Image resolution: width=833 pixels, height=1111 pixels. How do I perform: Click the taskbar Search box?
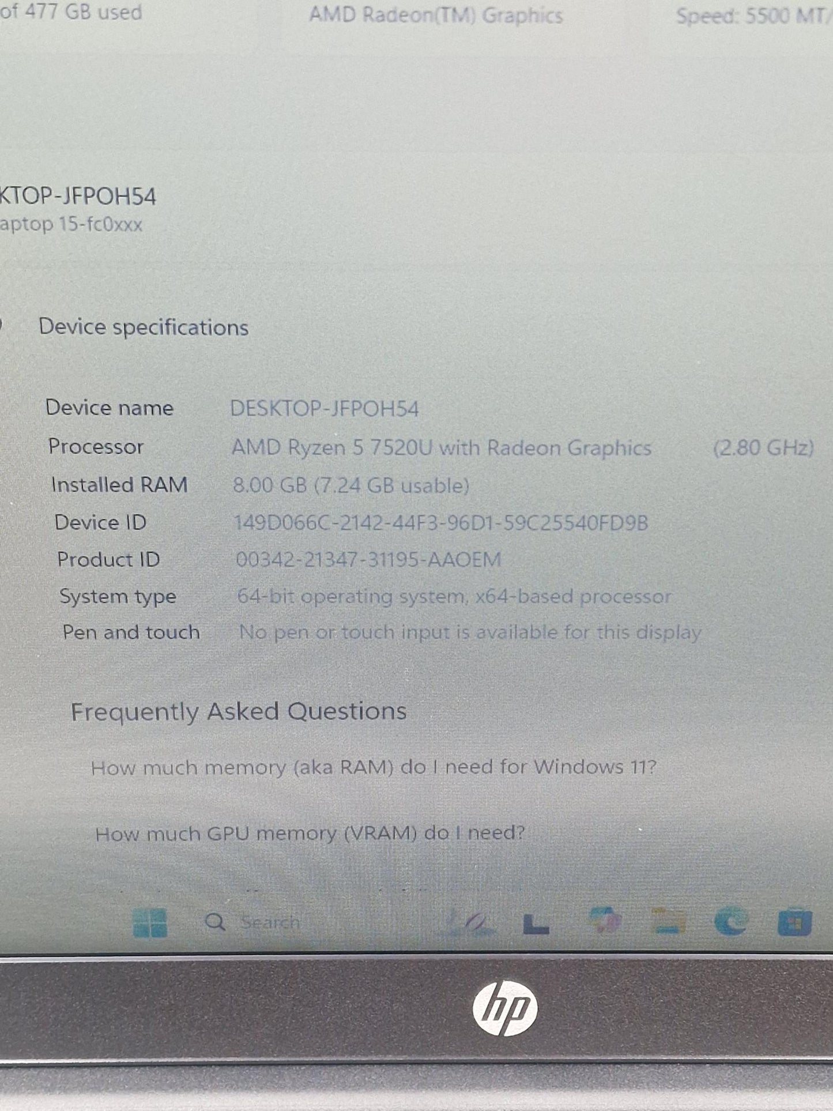[x=254, y=922]
